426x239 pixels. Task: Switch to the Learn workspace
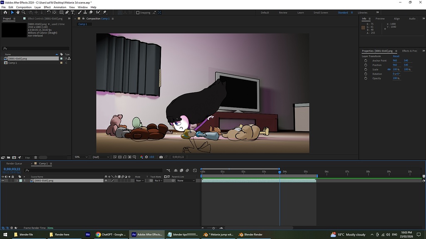pos(300,12)
